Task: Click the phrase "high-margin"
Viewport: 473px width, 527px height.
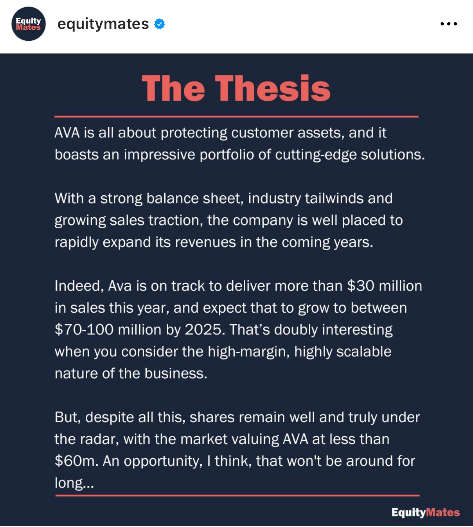Action: 246,351
